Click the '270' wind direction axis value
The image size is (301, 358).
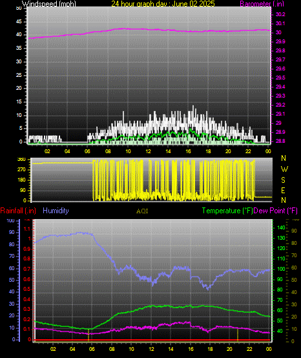click(21, 170)
